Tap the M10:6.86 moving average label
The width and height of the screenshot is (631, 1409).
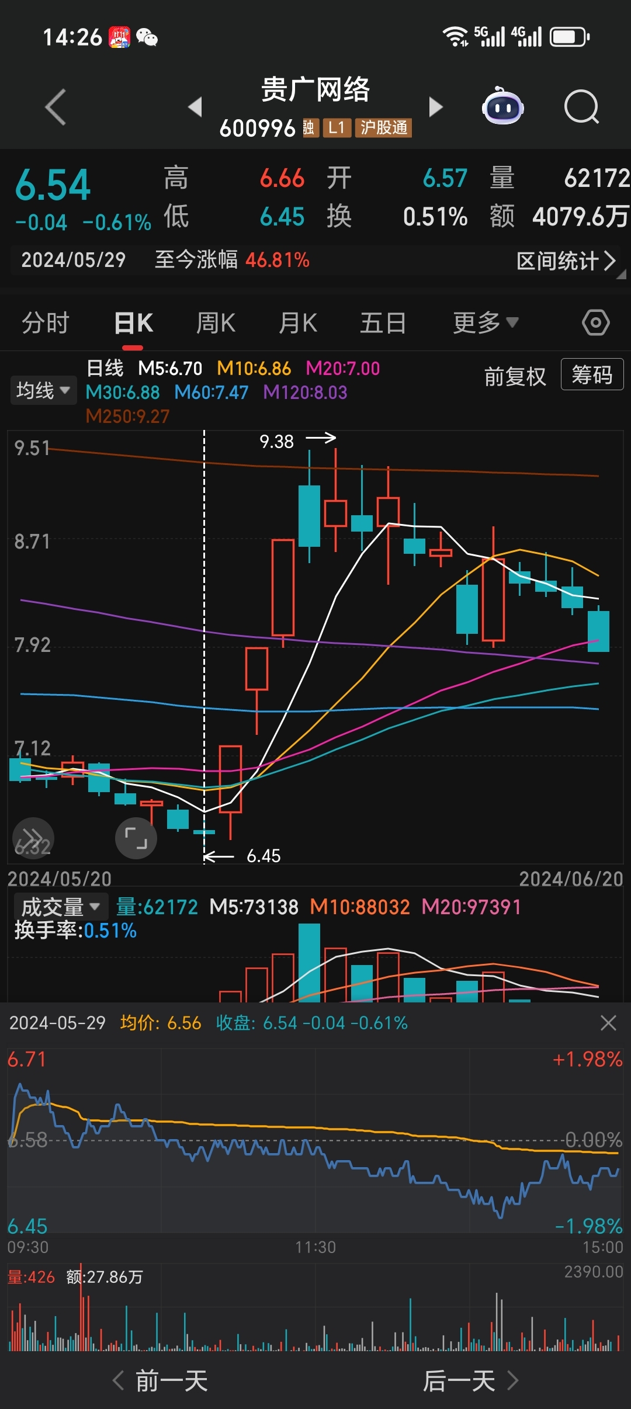point(254,369)
